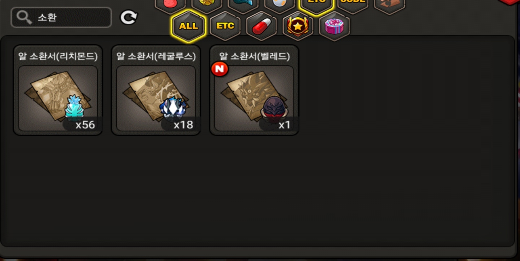This screenshot has width=520, height=261.
Task: Click the magnifying glass search icon
Action: pos(24,18)
